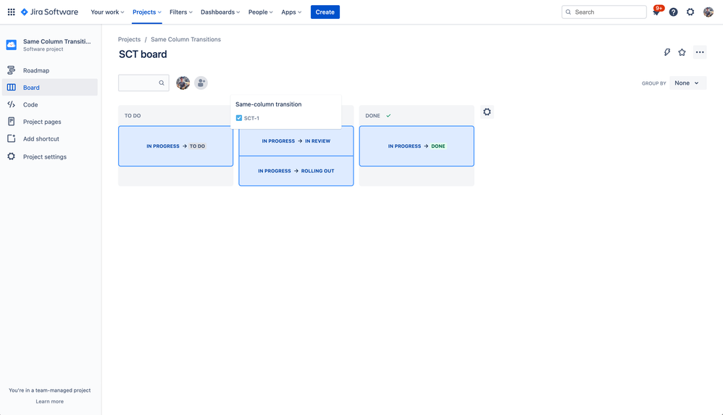Click the Jira Software logo

(49, 12)
